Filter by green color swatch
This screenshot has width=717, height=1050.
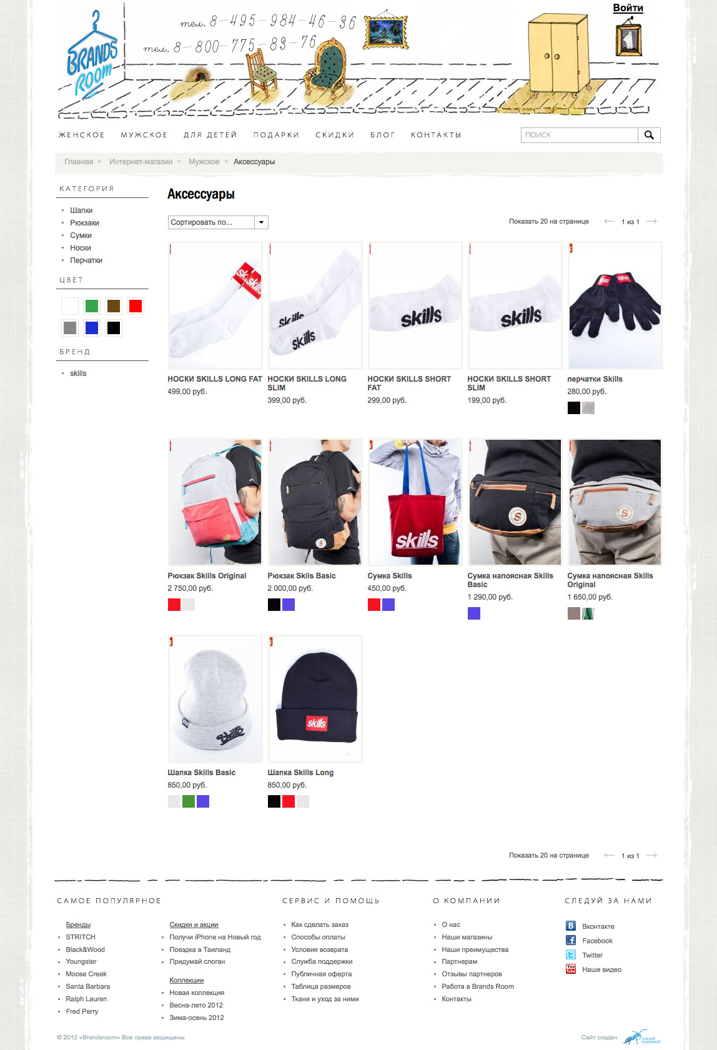pos(92,306)
